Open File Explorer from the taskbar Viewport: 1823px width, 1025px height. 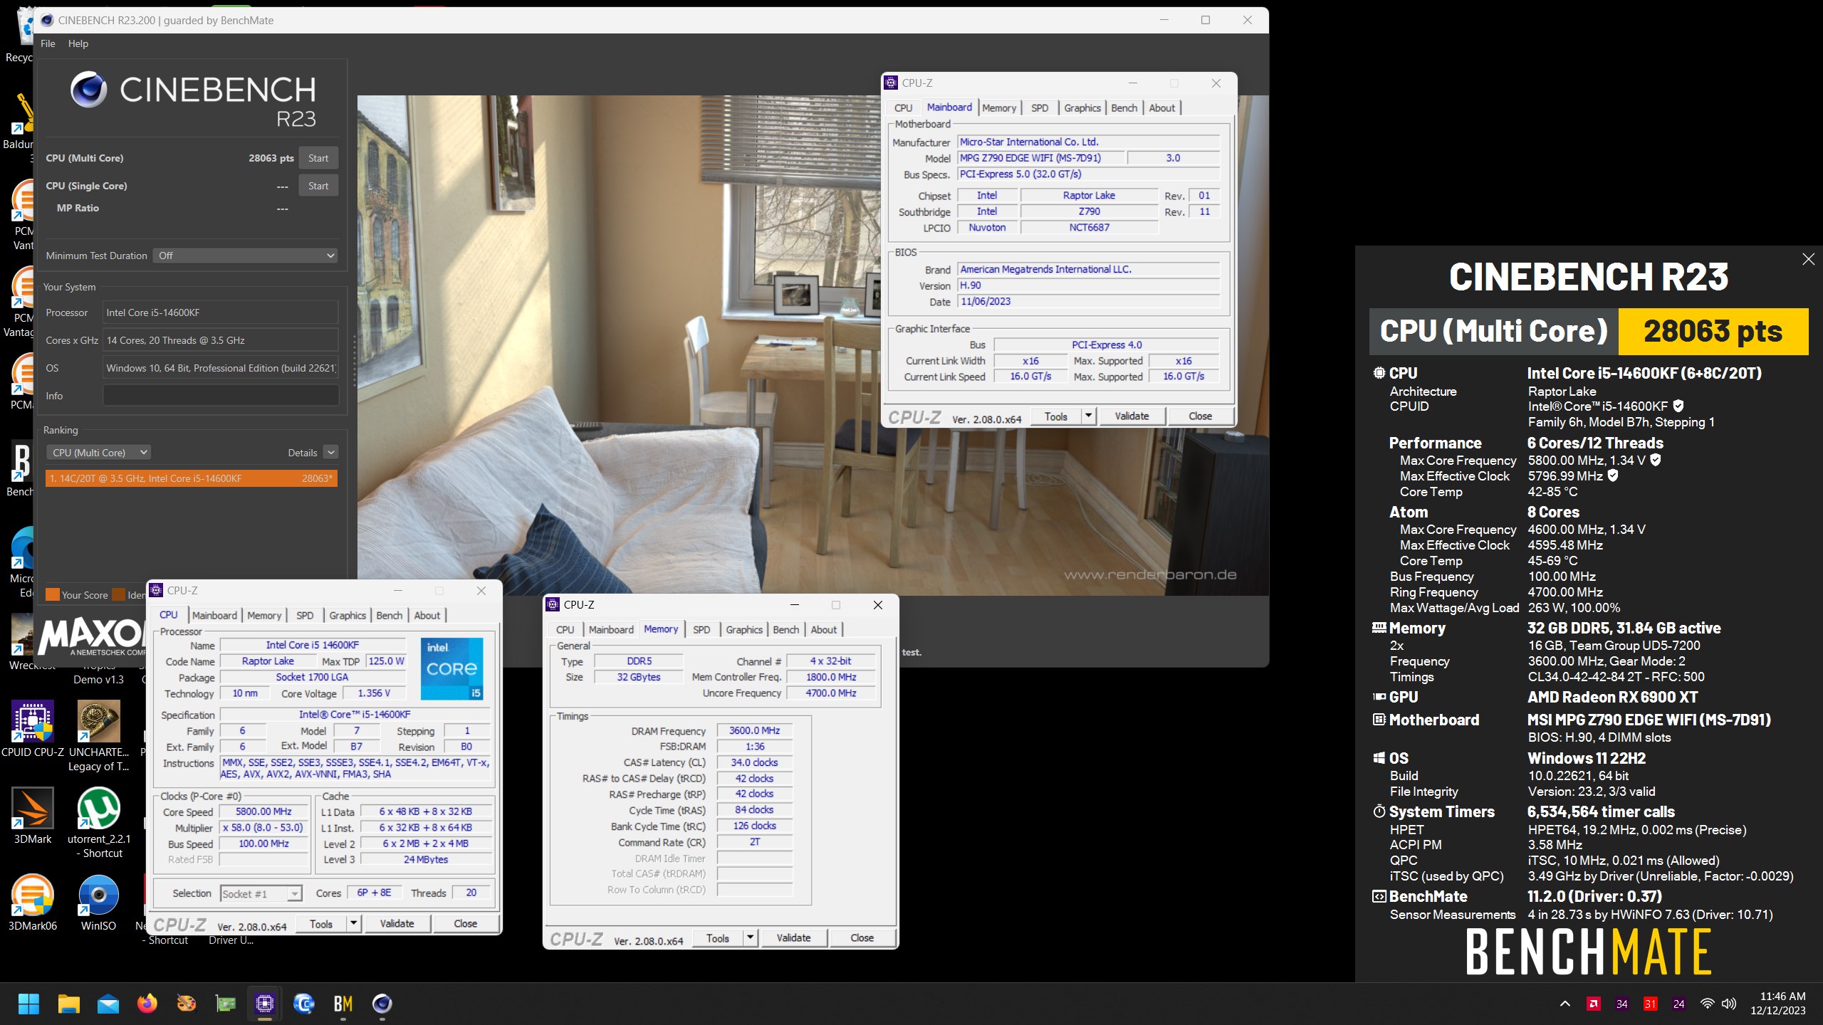pos(68,1004)
